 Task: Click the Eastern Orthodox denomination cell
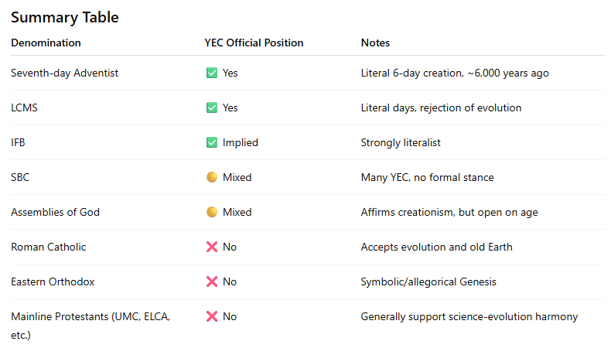(x=53, y=281)
